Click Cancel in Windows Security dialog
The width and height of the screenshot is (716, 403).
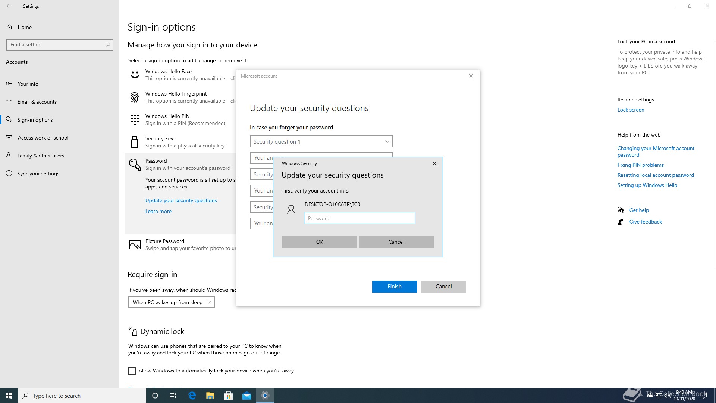396,242
